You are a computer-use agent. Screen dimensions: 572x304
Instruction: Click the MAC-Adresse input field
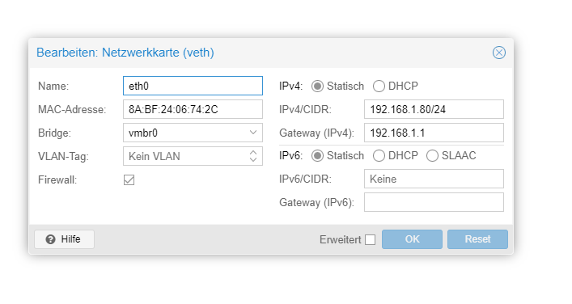point(193,109)
